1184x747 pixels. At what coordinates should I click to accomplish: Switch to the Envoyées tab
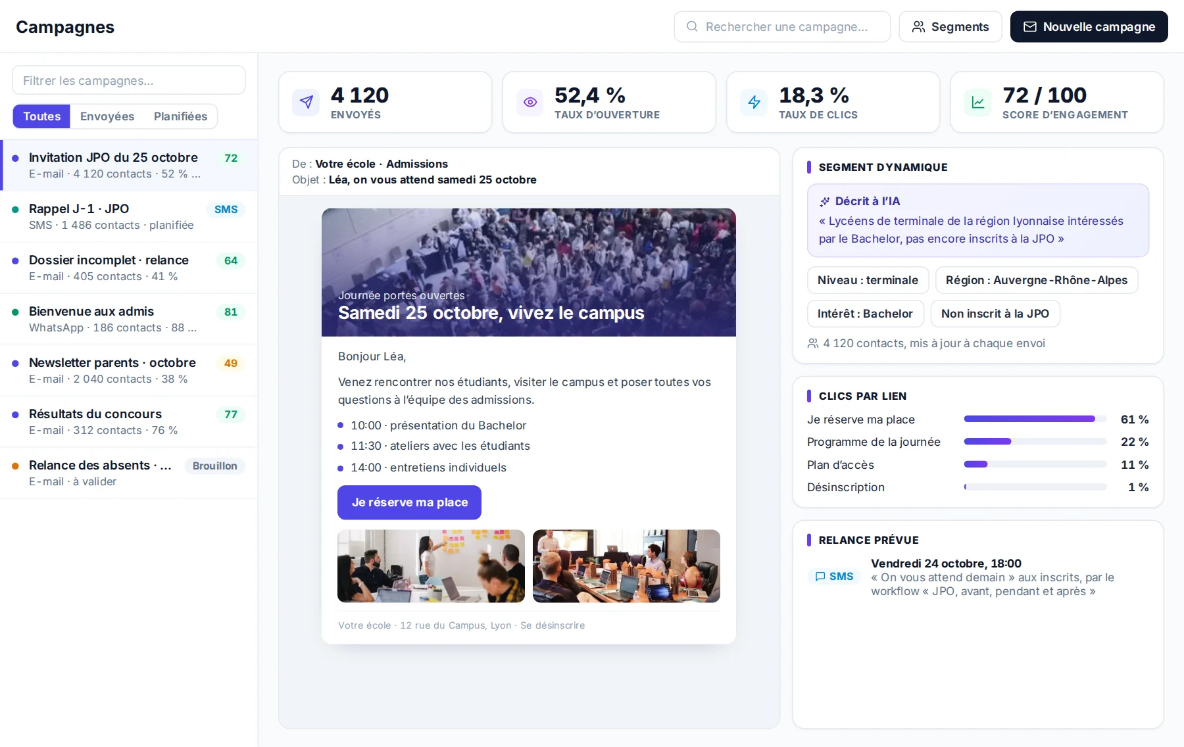pos(107,116)
